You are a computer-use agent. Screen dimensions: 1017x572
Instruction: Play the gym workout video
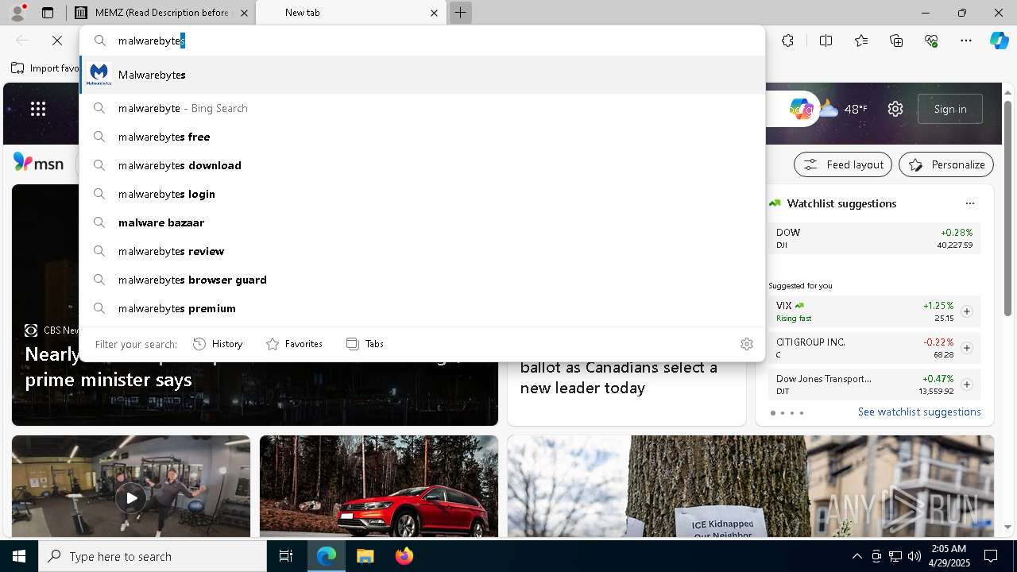(x=131, y=498)
